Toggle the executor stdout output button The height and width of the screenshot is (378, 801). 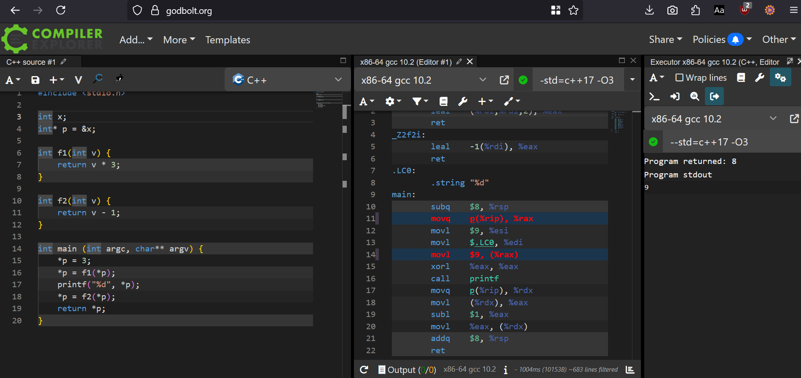tap(715, 97)
